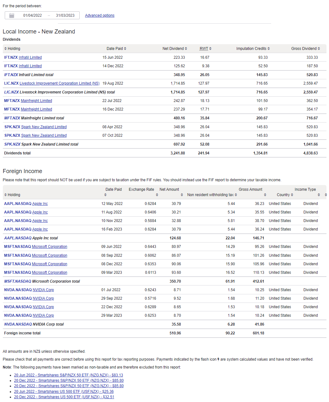Image resolution: width=329 pixels, height=402 pixels.
Task: Open Infratil Limited link dated 15 Jun 2022
Action: tap(30, 57)
